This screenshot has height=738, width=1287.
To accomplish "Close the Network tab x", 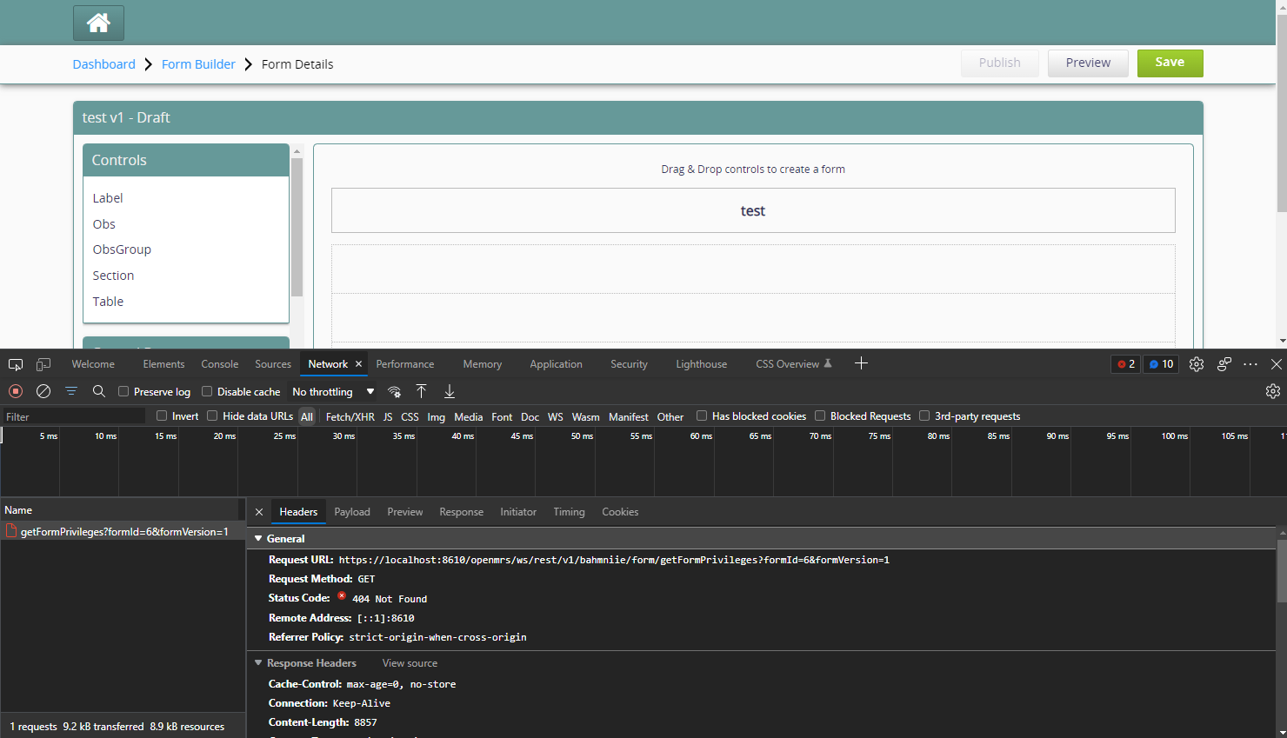I will [358, 364].
